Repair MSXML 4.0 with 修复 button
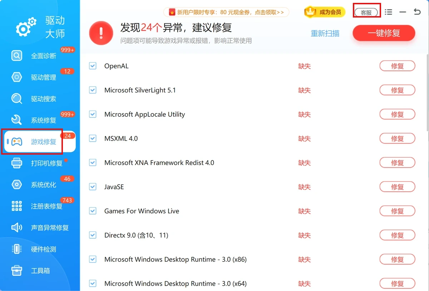Image resolution: width=429 pixels, height=291 pixels. point(397,139)
